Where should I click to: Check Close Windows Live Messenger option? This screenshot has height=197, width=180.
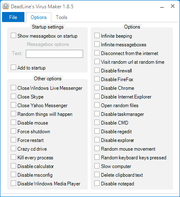[x=13, y=88]
